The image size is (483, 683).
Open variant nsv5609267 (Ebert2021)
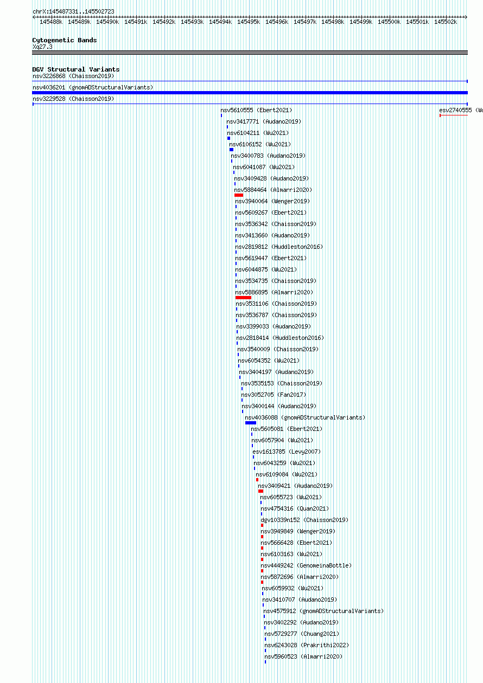[x=271, y=212]
